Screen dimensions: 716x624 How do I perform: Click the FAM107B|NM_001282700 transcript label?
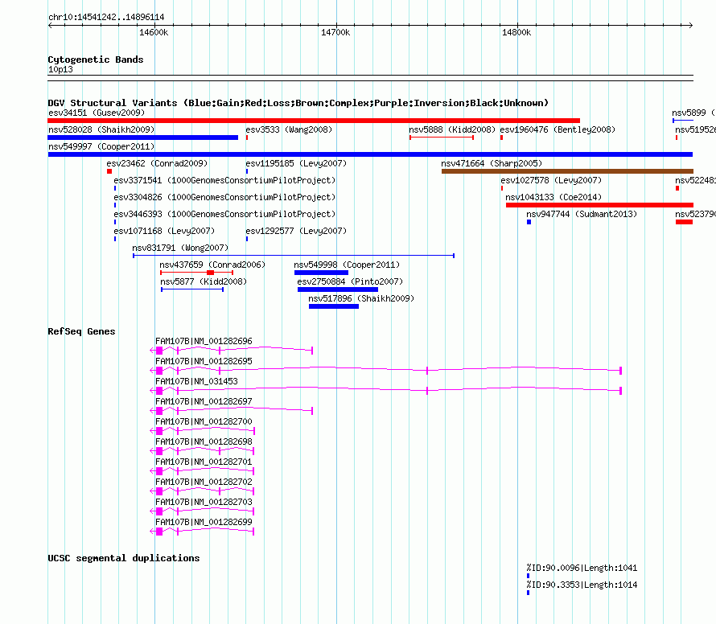pos(204,421)
